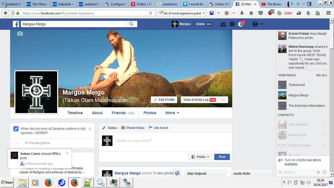334x188 pixels.
Task: Open the Public audience selector
Action: 200,157
